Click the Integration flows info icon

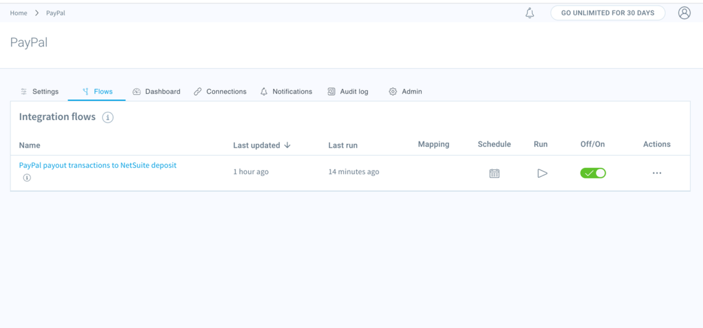tap(108, 118)
